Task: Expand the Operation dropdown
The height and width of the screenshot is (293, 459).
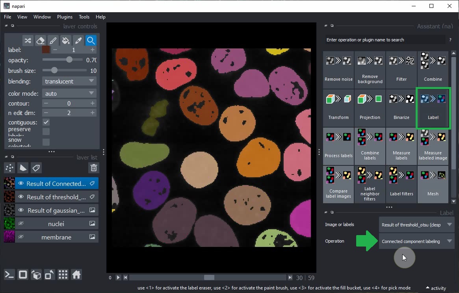Action: [416, 241]
